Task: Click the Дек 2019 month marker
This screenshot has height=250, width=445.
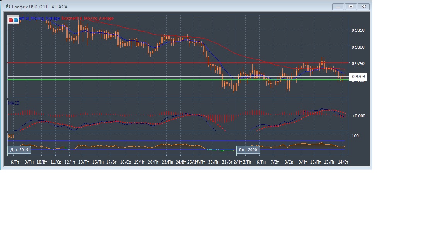Action: (x=19, y=150)
